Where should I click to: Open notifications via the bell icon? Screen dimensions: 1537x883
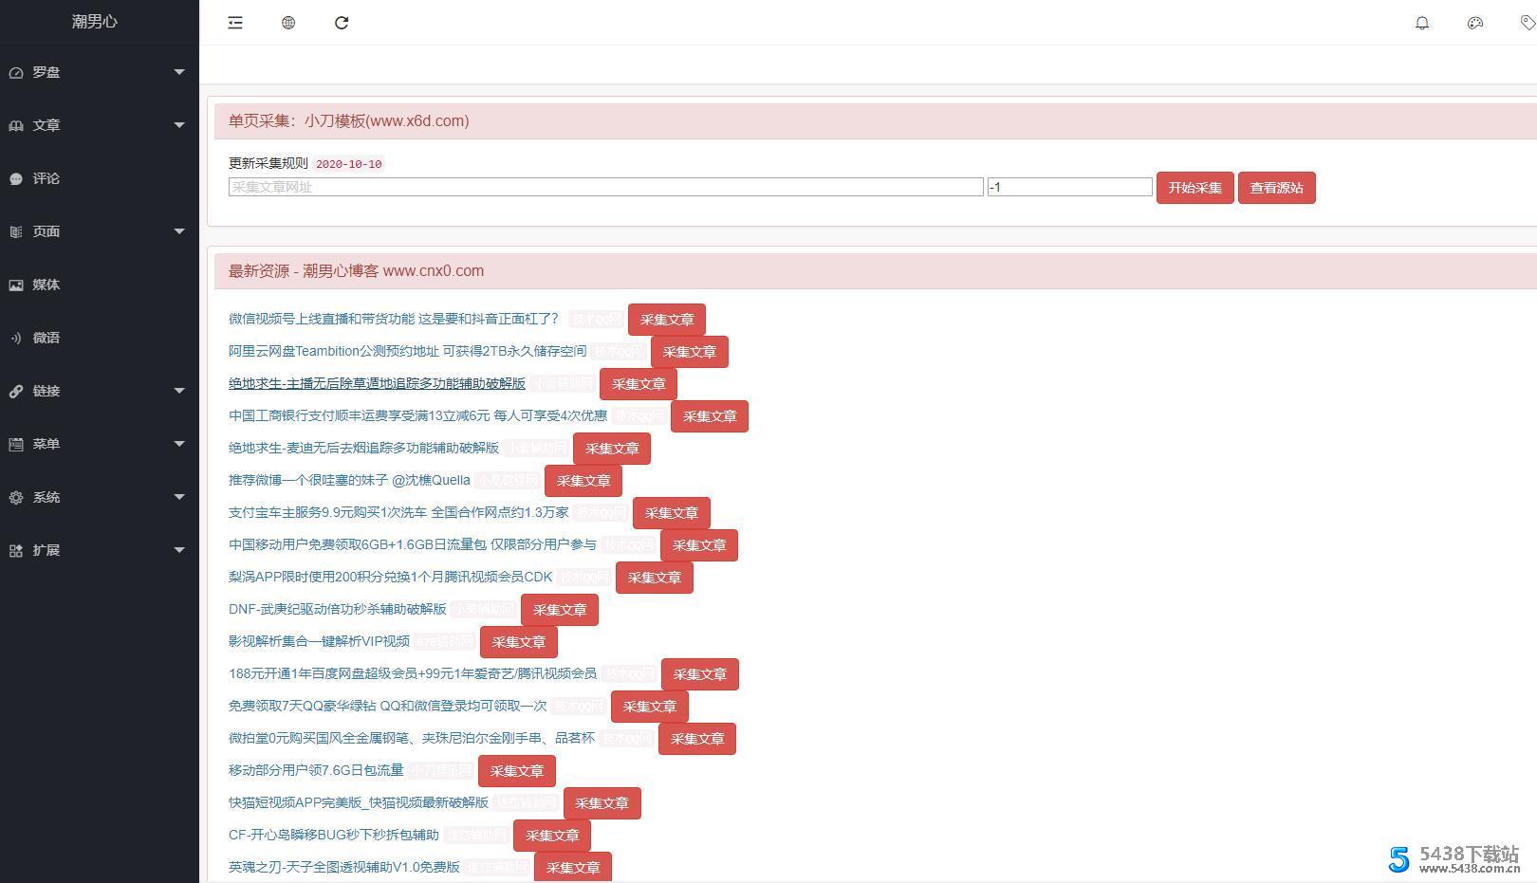click(x=1421, y=23)
